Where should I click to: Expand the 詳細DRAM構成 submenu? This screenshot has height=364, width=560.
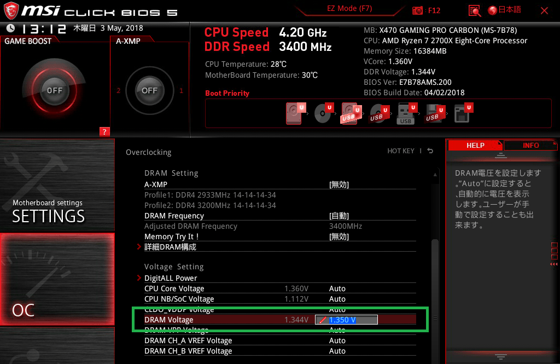click(x=170, y=247)
